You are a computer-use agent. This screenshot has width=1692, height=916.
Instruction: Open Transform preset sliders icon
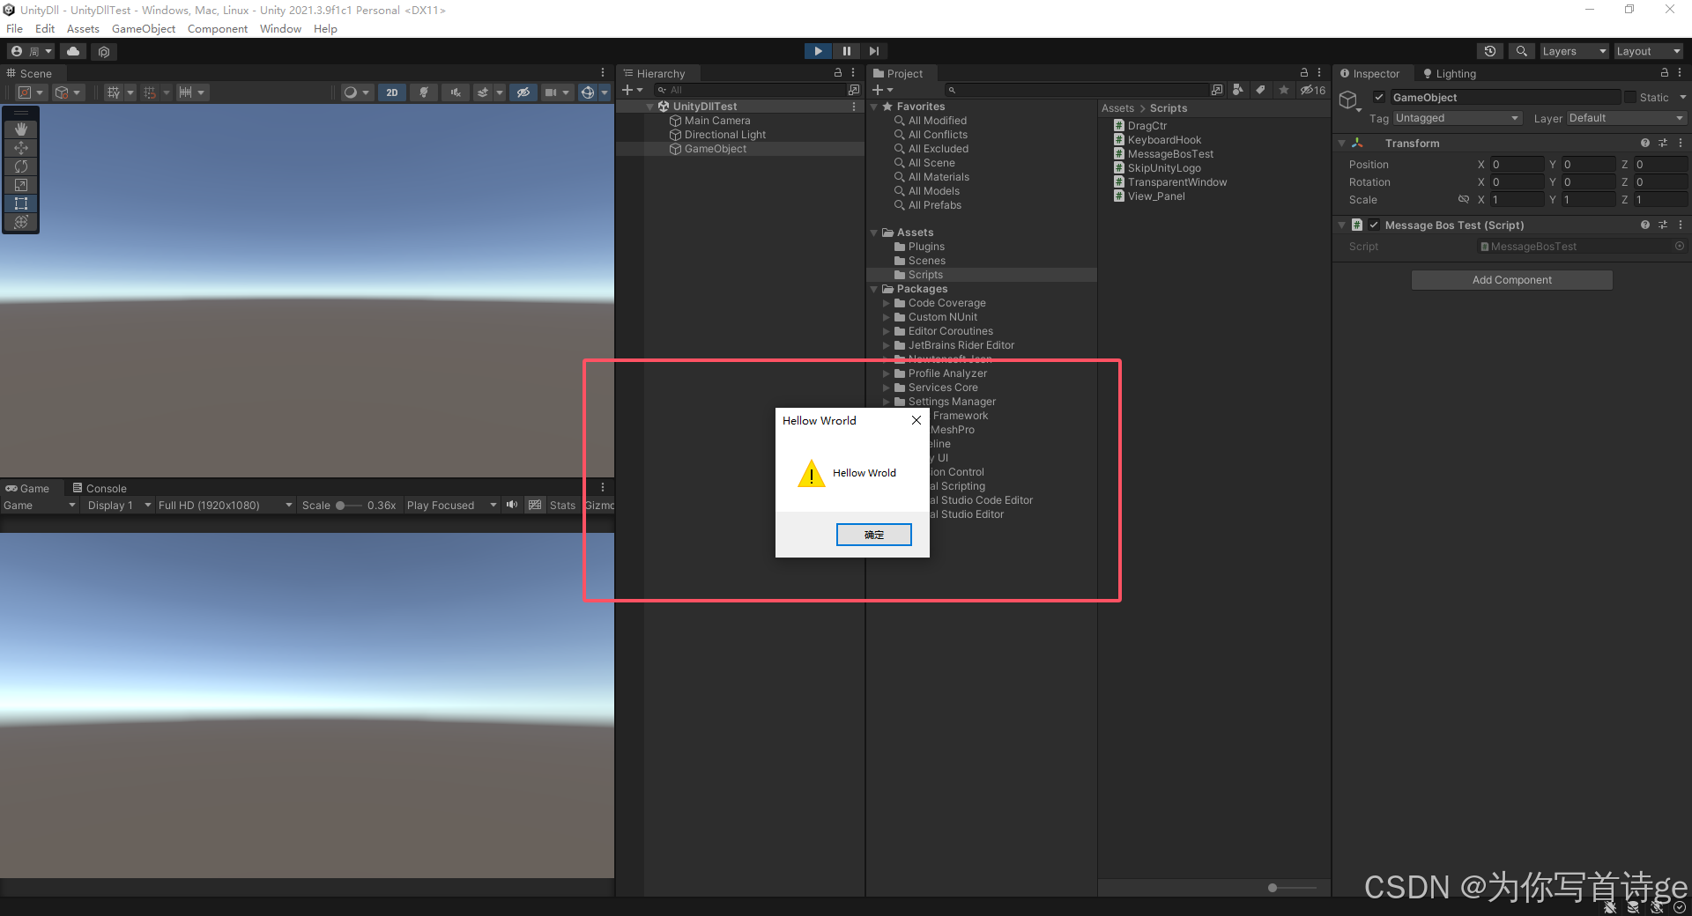1663,143
